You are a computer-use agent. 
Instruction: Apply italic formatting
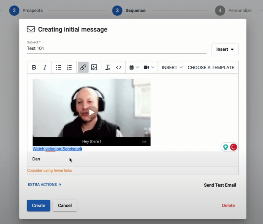click(x=45, y=67)
